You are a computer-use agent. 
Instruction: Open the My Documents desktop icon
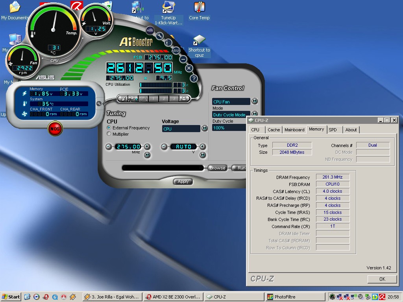pos(15,11)
